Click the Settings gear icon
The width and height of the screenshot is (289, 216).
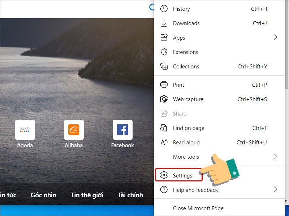click(164, 175)
